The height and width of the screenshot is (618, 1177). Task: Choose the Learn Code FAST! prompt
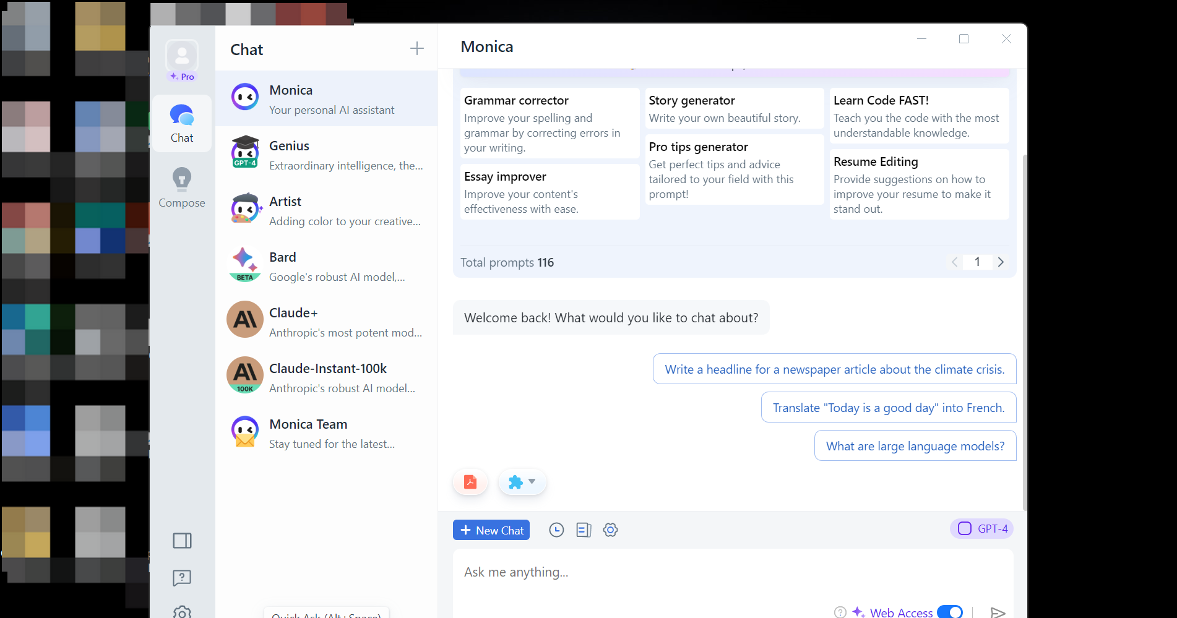click(x=920, y=116)
